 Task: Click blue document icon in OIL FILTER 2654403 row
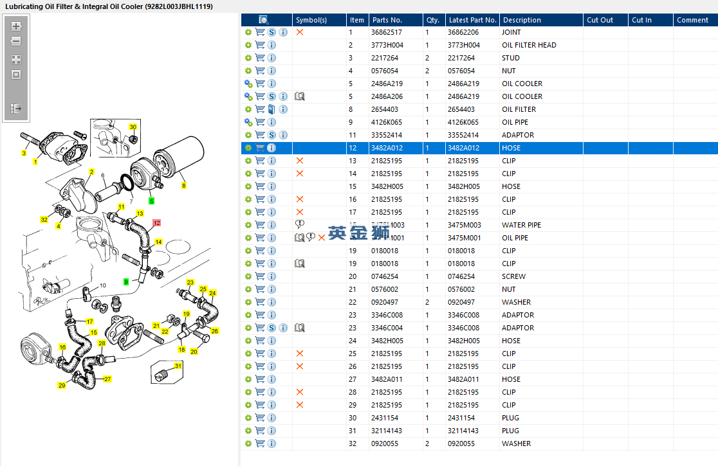point(272,109)
